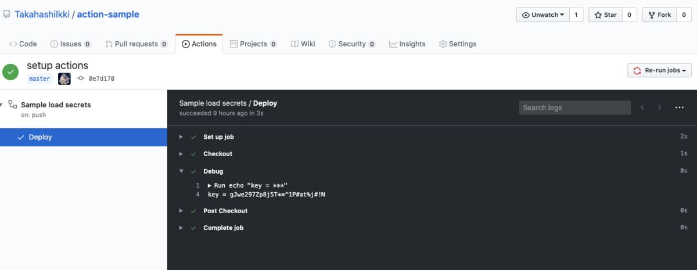Open the Unwatch dropdown
The height and width of the screenshot is (270, 697).
point(542,15)
